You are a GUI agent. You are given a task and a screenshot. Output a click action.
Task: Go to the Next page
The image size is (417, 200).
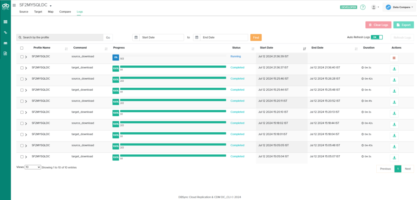pos(408,169)
